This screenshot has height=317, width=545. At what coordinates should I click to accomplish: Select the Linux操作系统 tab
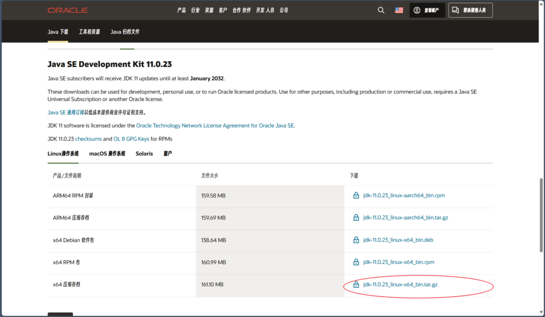(x=63, y=154)
